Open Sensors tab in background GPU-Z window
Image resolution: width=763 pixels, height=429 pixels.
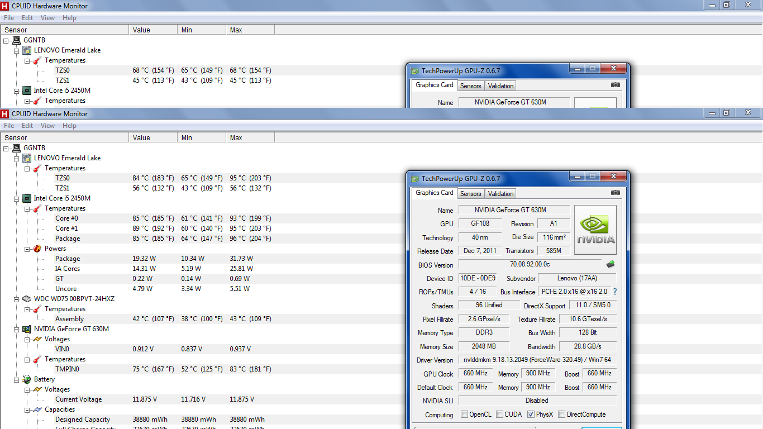click(471, 86)
